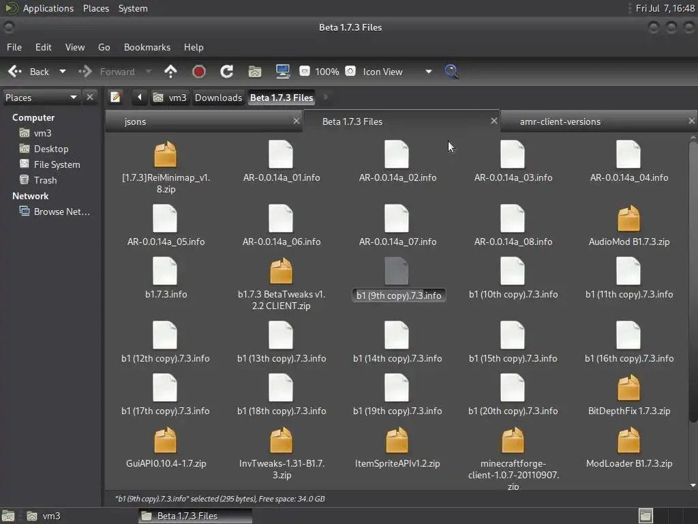This screenshot has height=524, width=698.
Task: Click the show desktop icon in bottom panel
Action: 8,516
